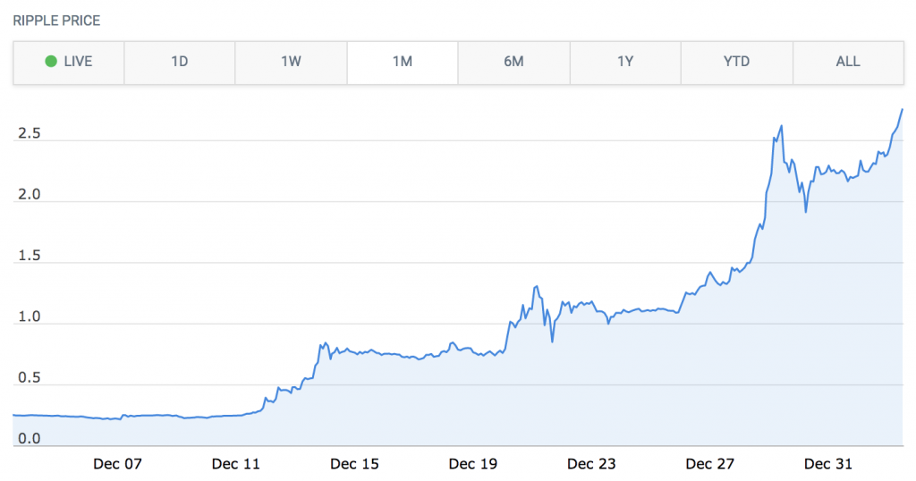Select the 1M range tab
This screenshot has width=916, height=481.
pyautogui.click(x=403, y=63)
